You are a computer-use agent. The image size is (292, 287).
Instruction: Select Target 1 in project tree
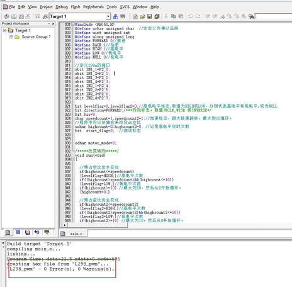coord(23,31)
